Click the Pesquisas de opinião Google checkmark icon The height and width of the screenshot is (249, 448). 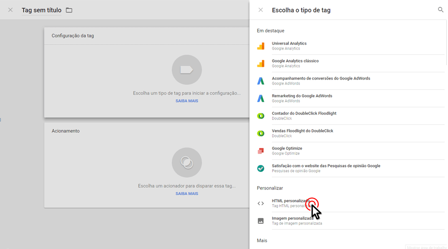(261, 168)
